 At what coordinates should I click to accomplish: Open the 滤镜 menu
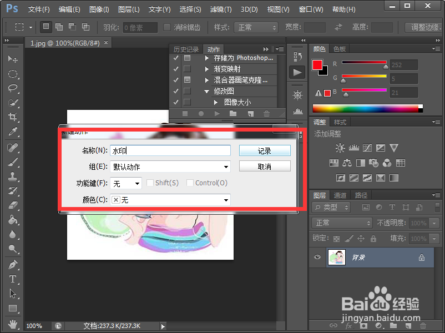tap(220, 9)
